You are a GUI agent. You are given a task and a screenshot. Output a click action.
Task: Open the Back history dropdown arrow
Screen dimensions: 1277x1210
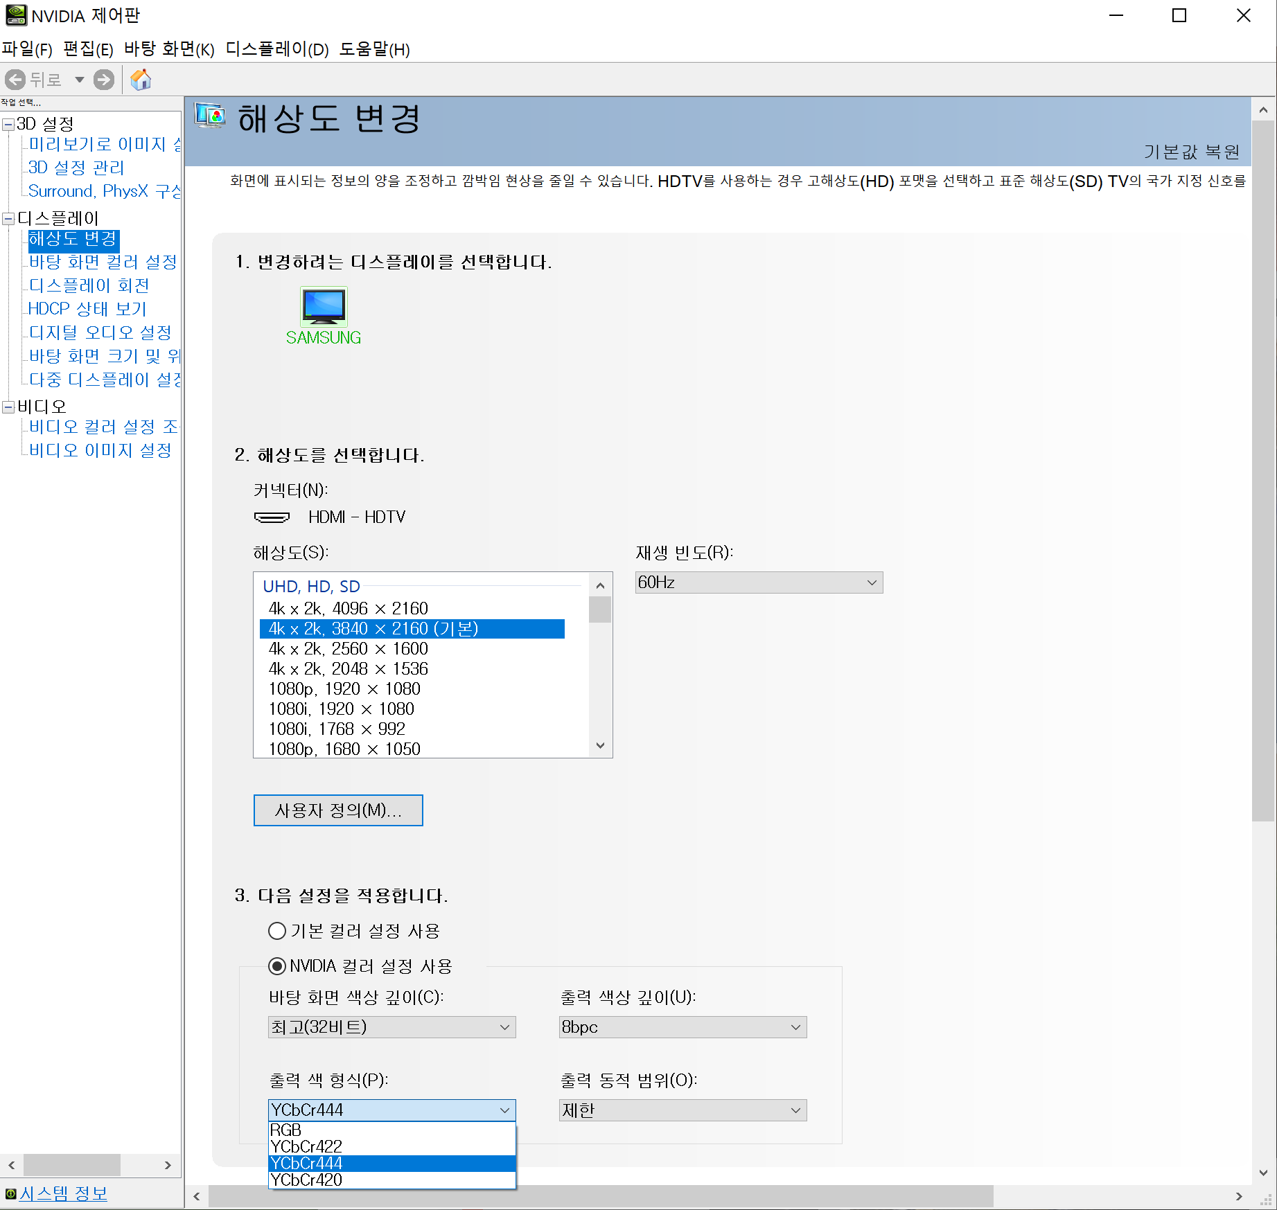(x=80, y=80)
